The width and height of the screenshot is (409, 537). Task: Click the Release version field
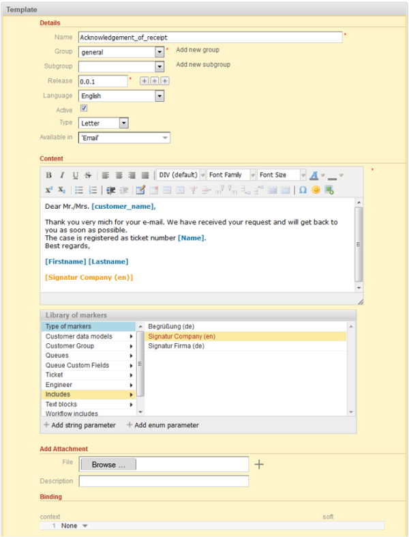click(103, 81)
